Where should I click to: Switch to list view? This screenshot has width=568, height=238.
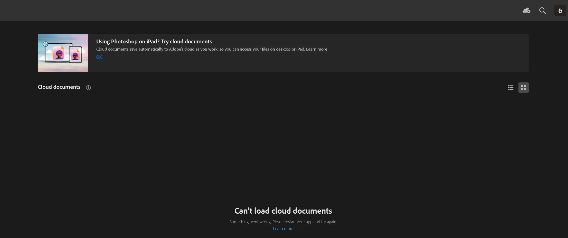[511, 88]
